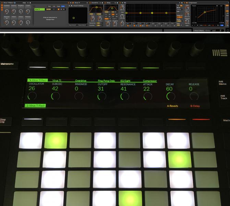Collapse the Compressor with its triangle
This screenshot has width=230, height=206.
[x=187, y=3]
